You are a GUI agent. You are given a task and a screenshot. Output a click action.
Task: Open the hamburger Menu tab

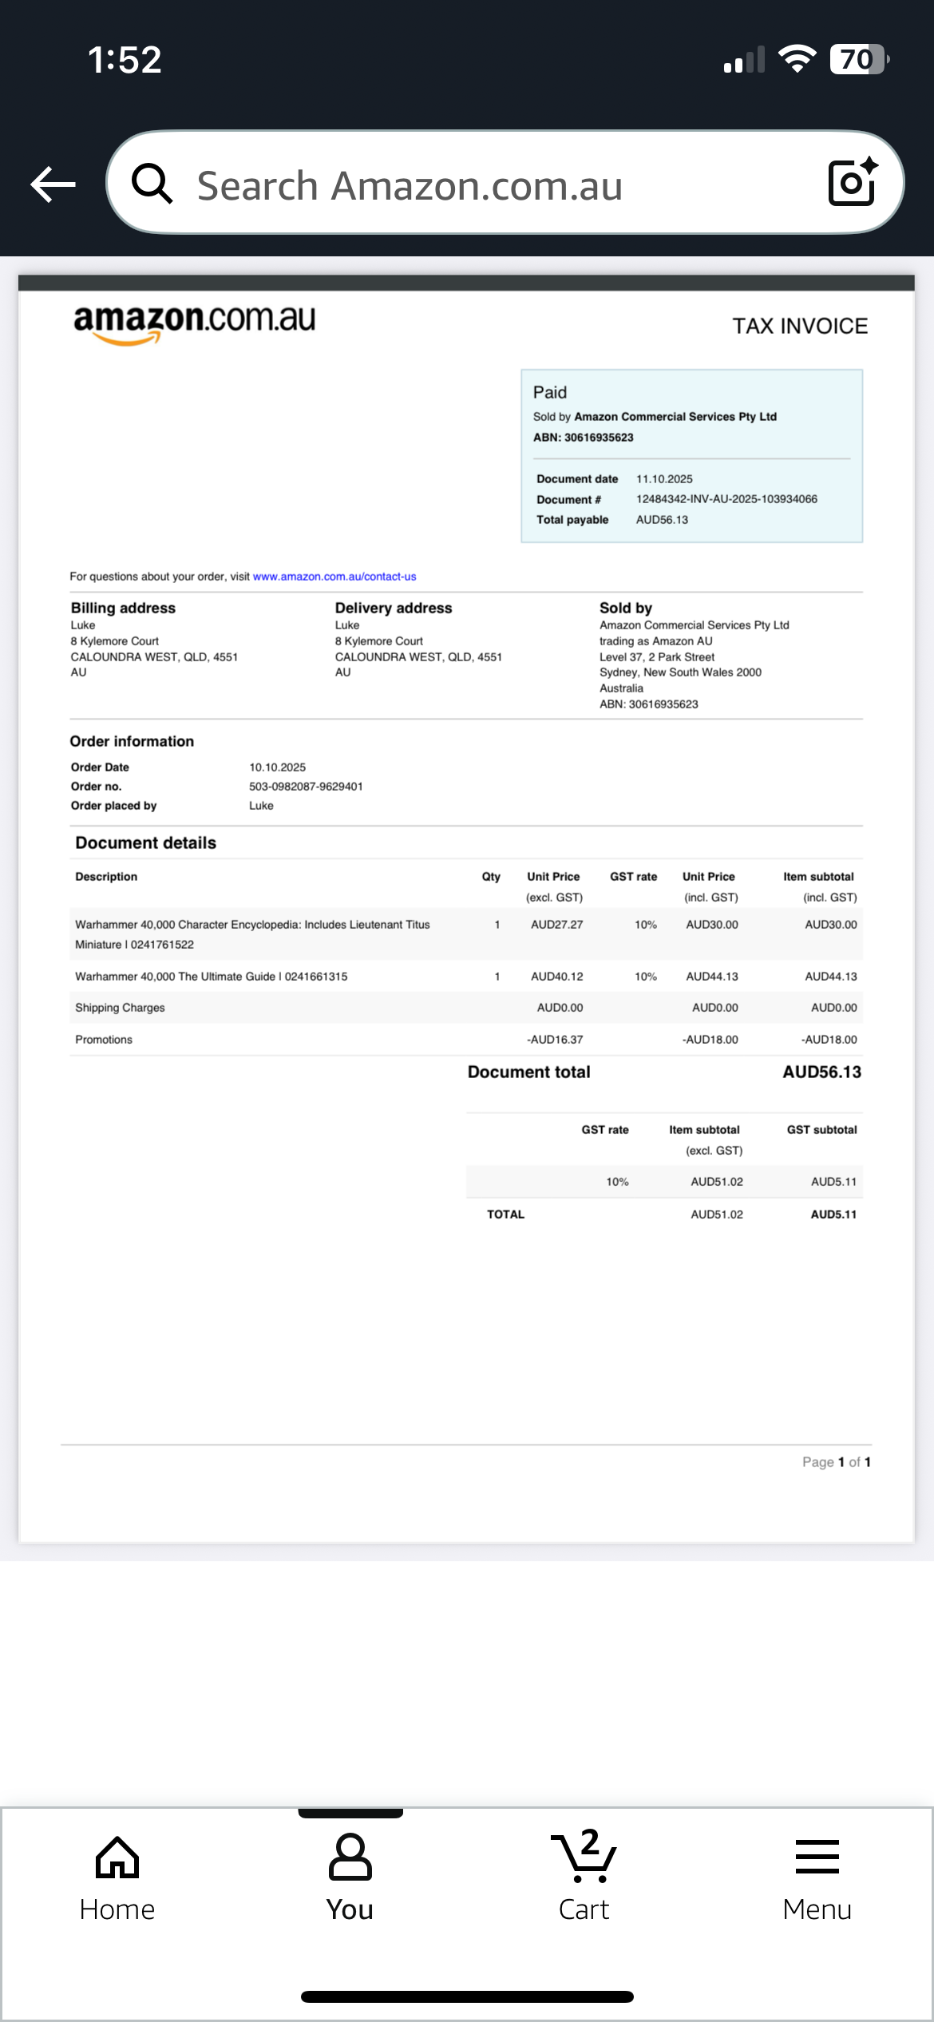817,1878
